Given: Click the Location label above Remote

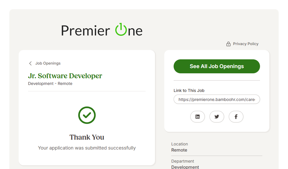Looking at the screenshot, I should [x=179, y=144].
